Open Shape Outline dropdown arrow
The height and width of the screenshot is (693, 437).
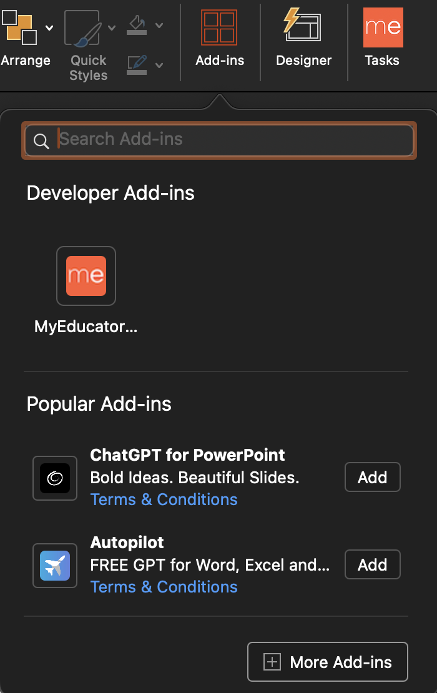pyautogui.click(x=159, y=66)
